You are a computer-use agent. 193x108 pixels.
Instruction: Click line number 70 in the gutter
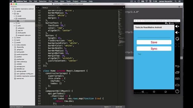tap(39, 71)
